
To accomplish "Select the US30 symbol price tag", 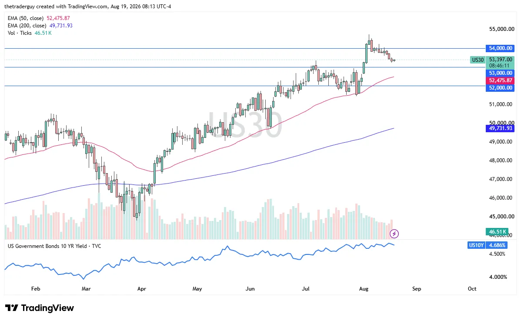I will [x=478, y=60].
